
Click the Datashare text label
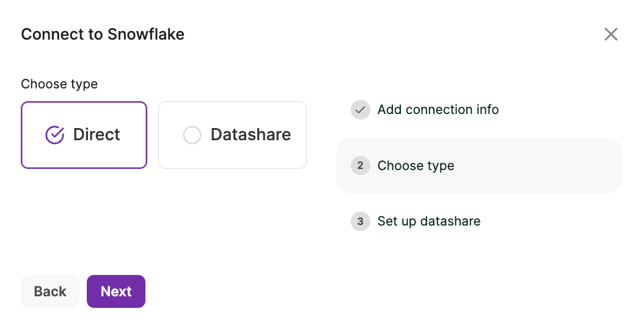click(251, 135)
